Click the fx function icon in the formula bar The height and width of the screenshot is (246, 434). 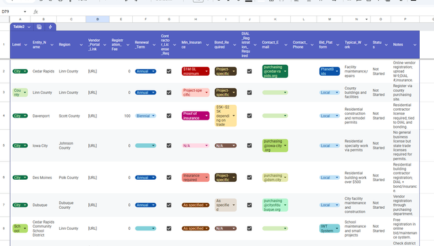36,11
